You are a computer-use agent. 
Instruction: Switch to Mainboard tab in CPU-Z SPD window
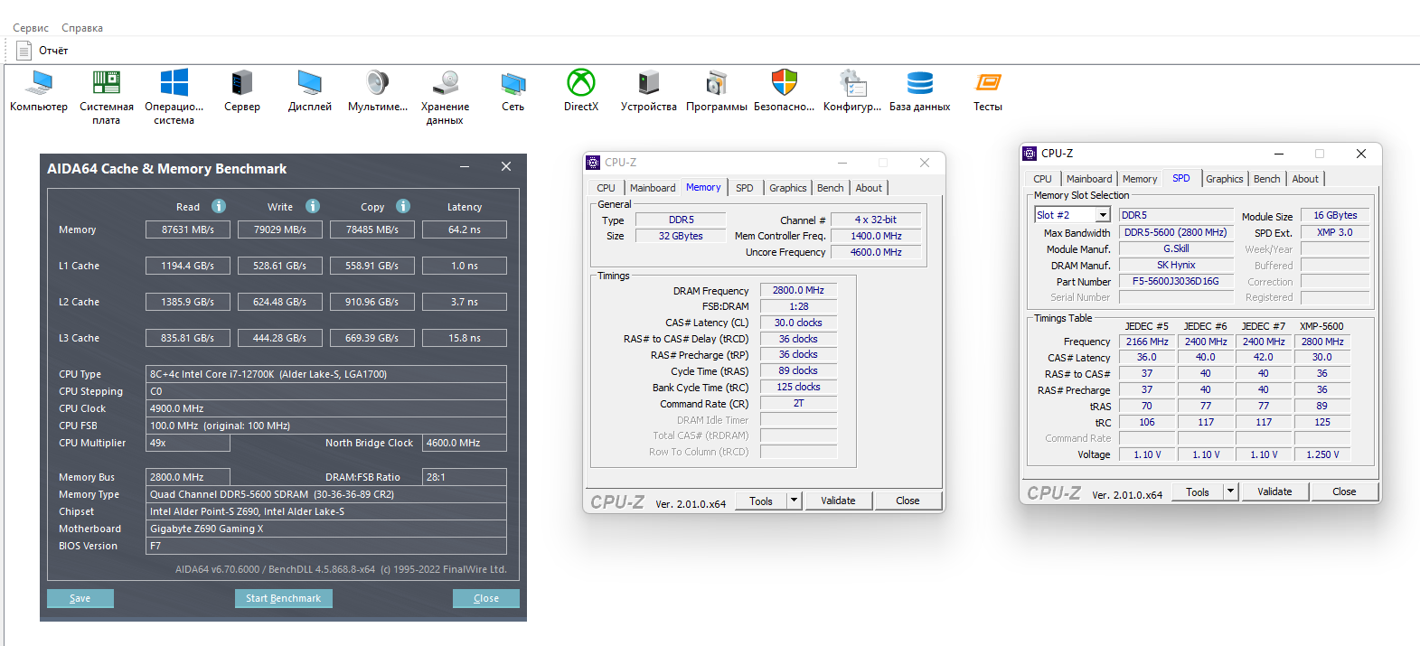pyautogui.click(x=1089, y=179)
